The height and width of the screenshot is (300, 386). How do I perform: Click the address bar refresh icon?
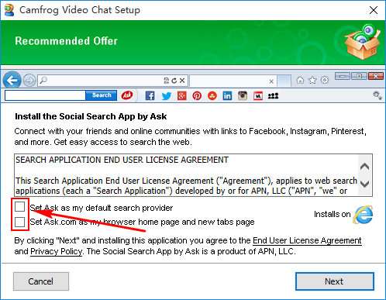(x=174, y=81)
